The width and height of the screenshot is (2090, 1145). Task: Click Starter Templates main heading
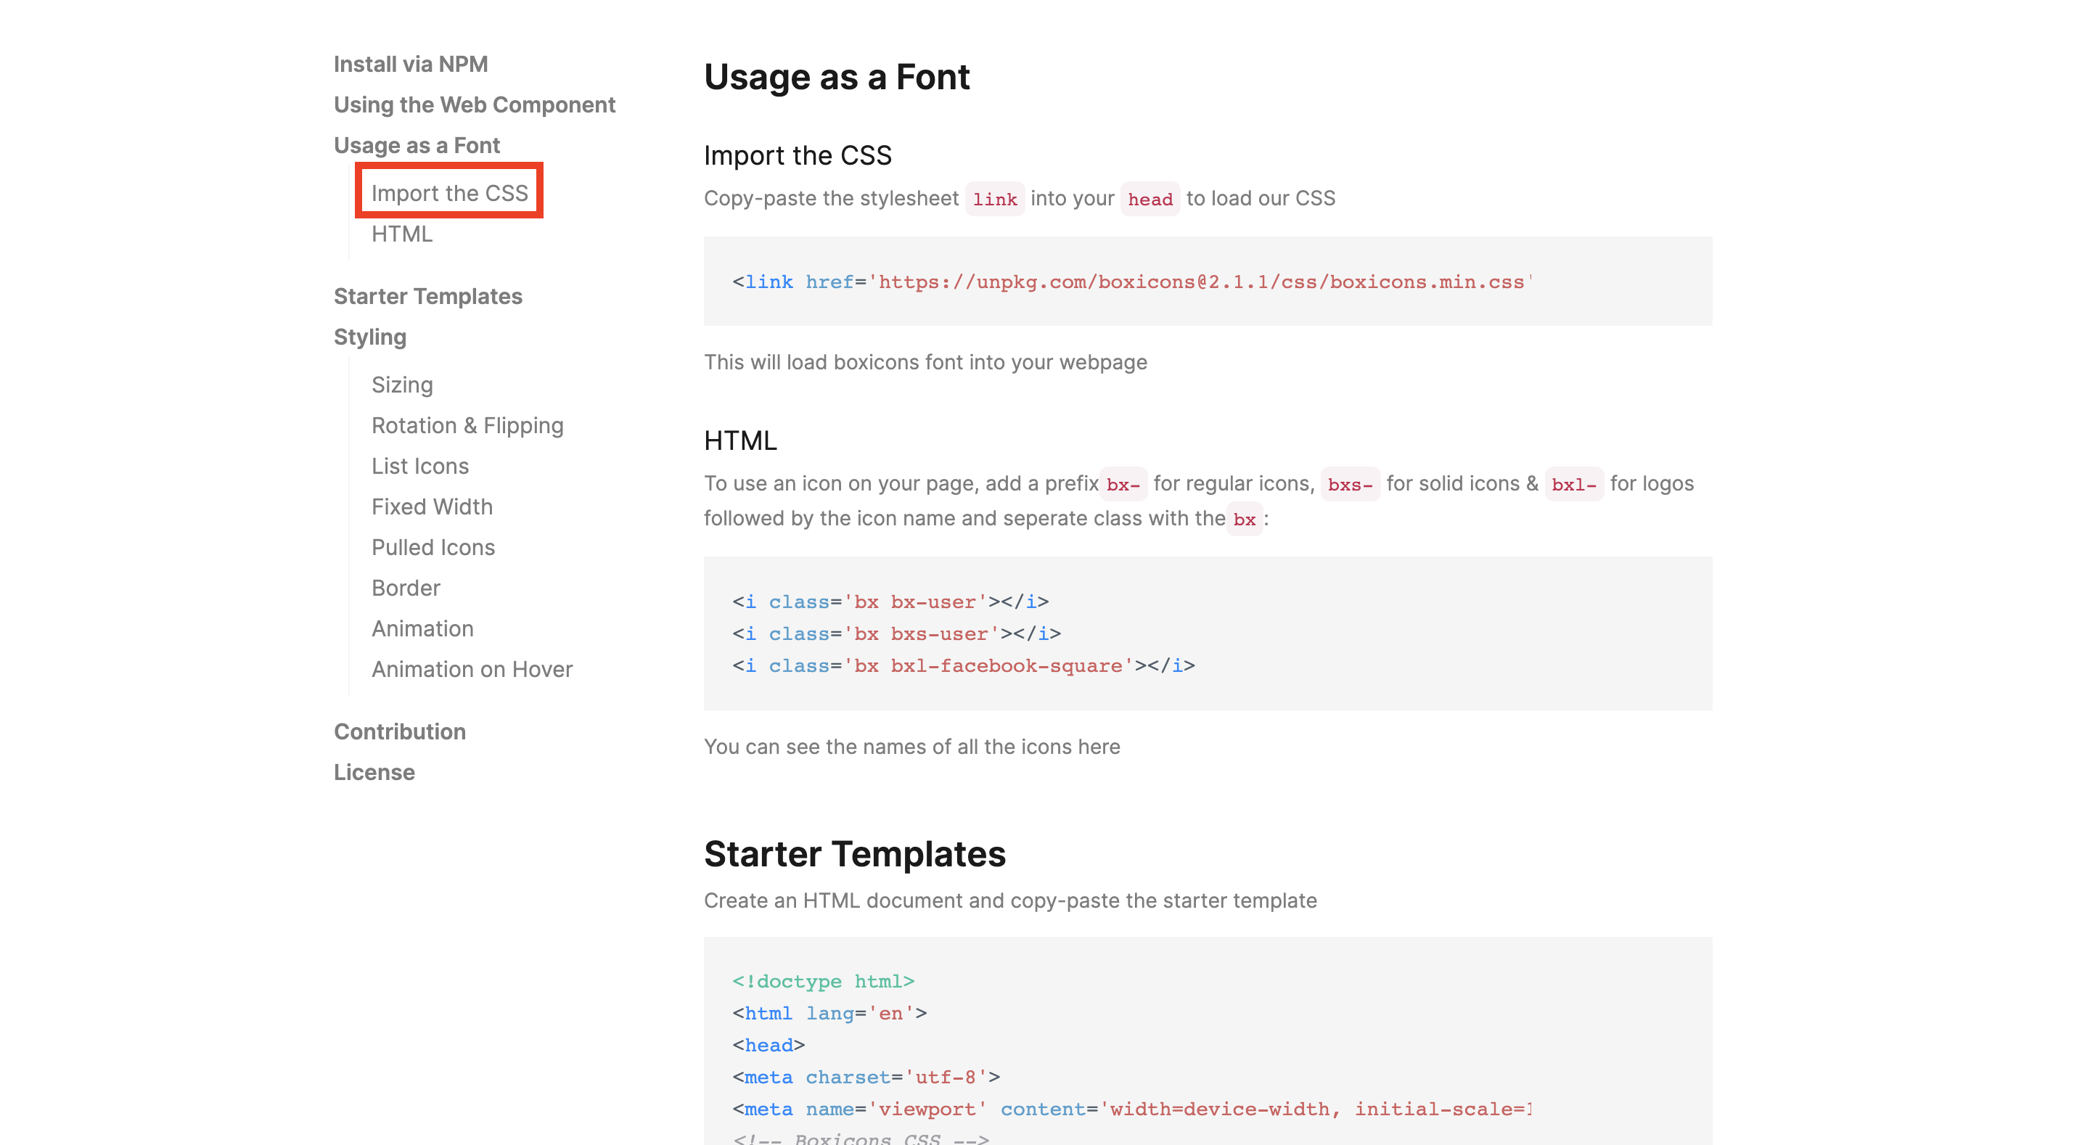point(853,854)
